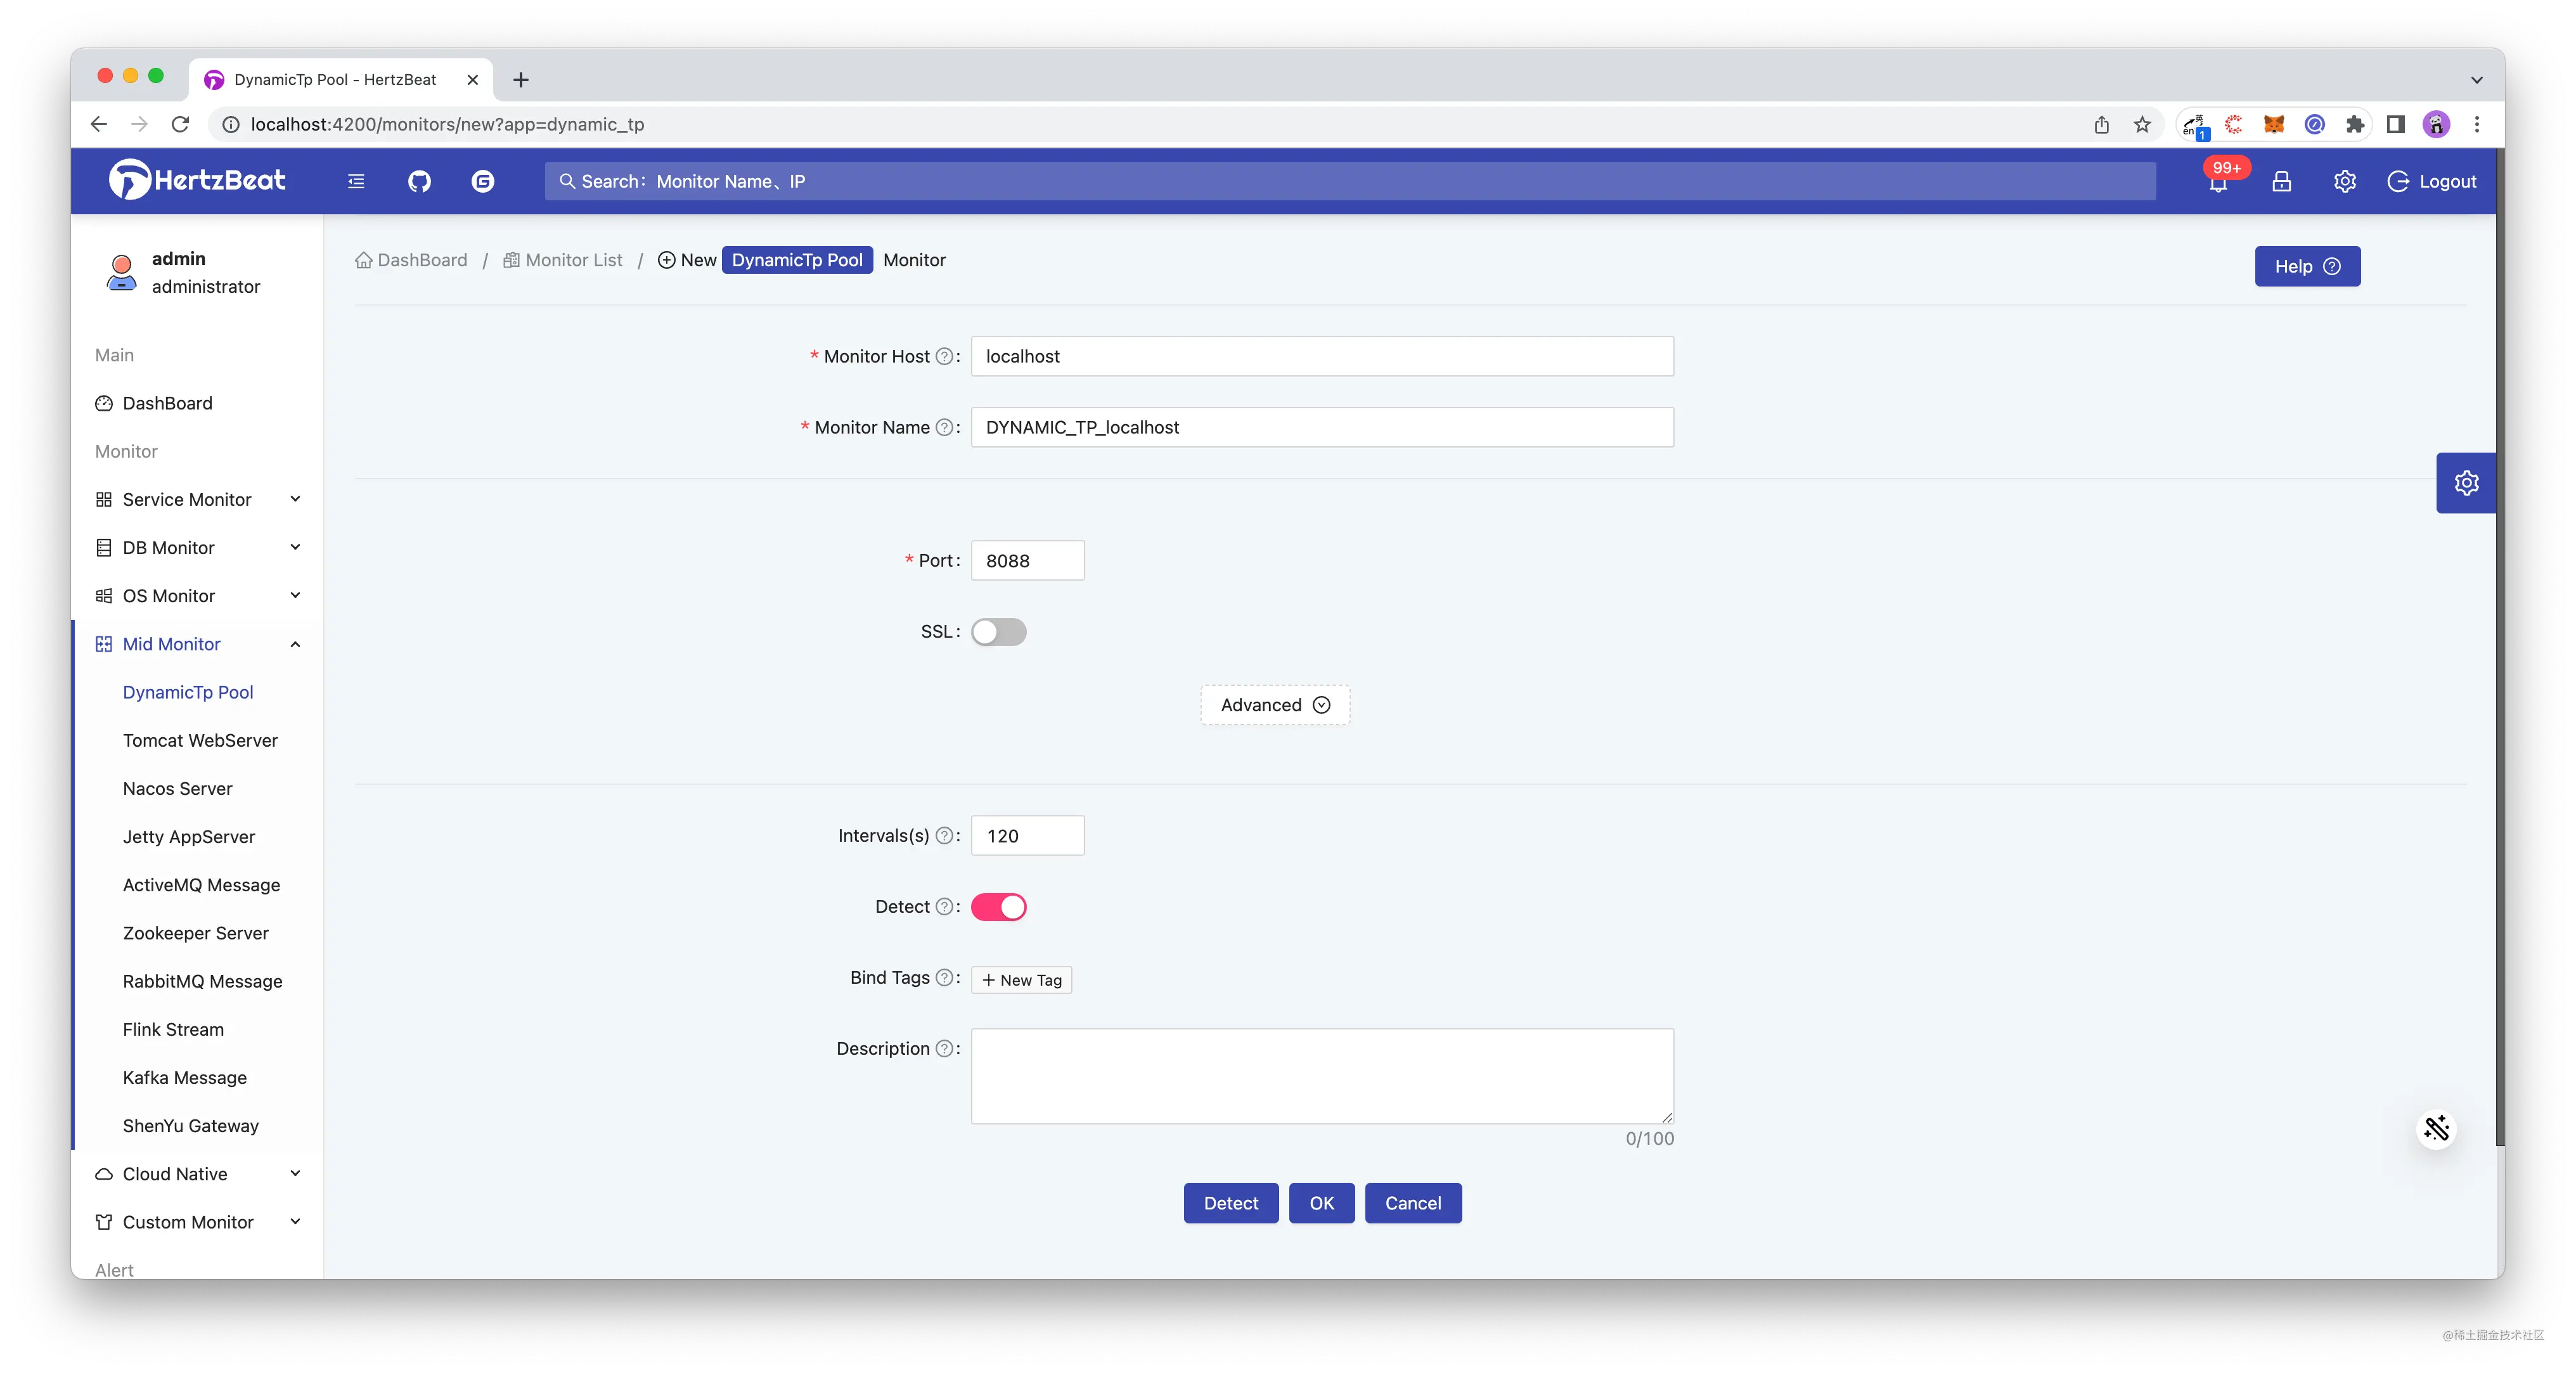Collapse sidebar with the menu fold icon
The height and width of the screenshot is (1373, 2576).
[356, 181]
